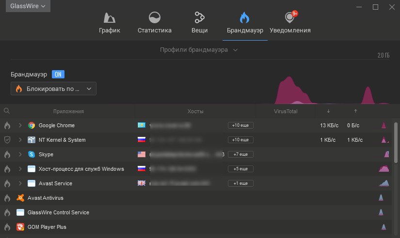Click the large pink traffic graph peak
Viewport: 400px width, 238px height.
point(293,90)
